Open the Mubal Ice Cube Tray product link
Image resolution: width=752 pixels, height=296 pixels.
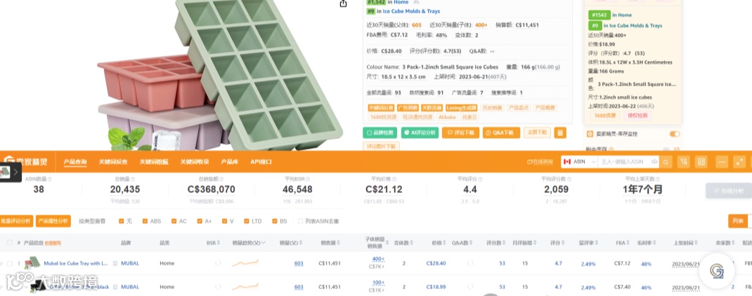pyautogui.click(x=76, y=264)
